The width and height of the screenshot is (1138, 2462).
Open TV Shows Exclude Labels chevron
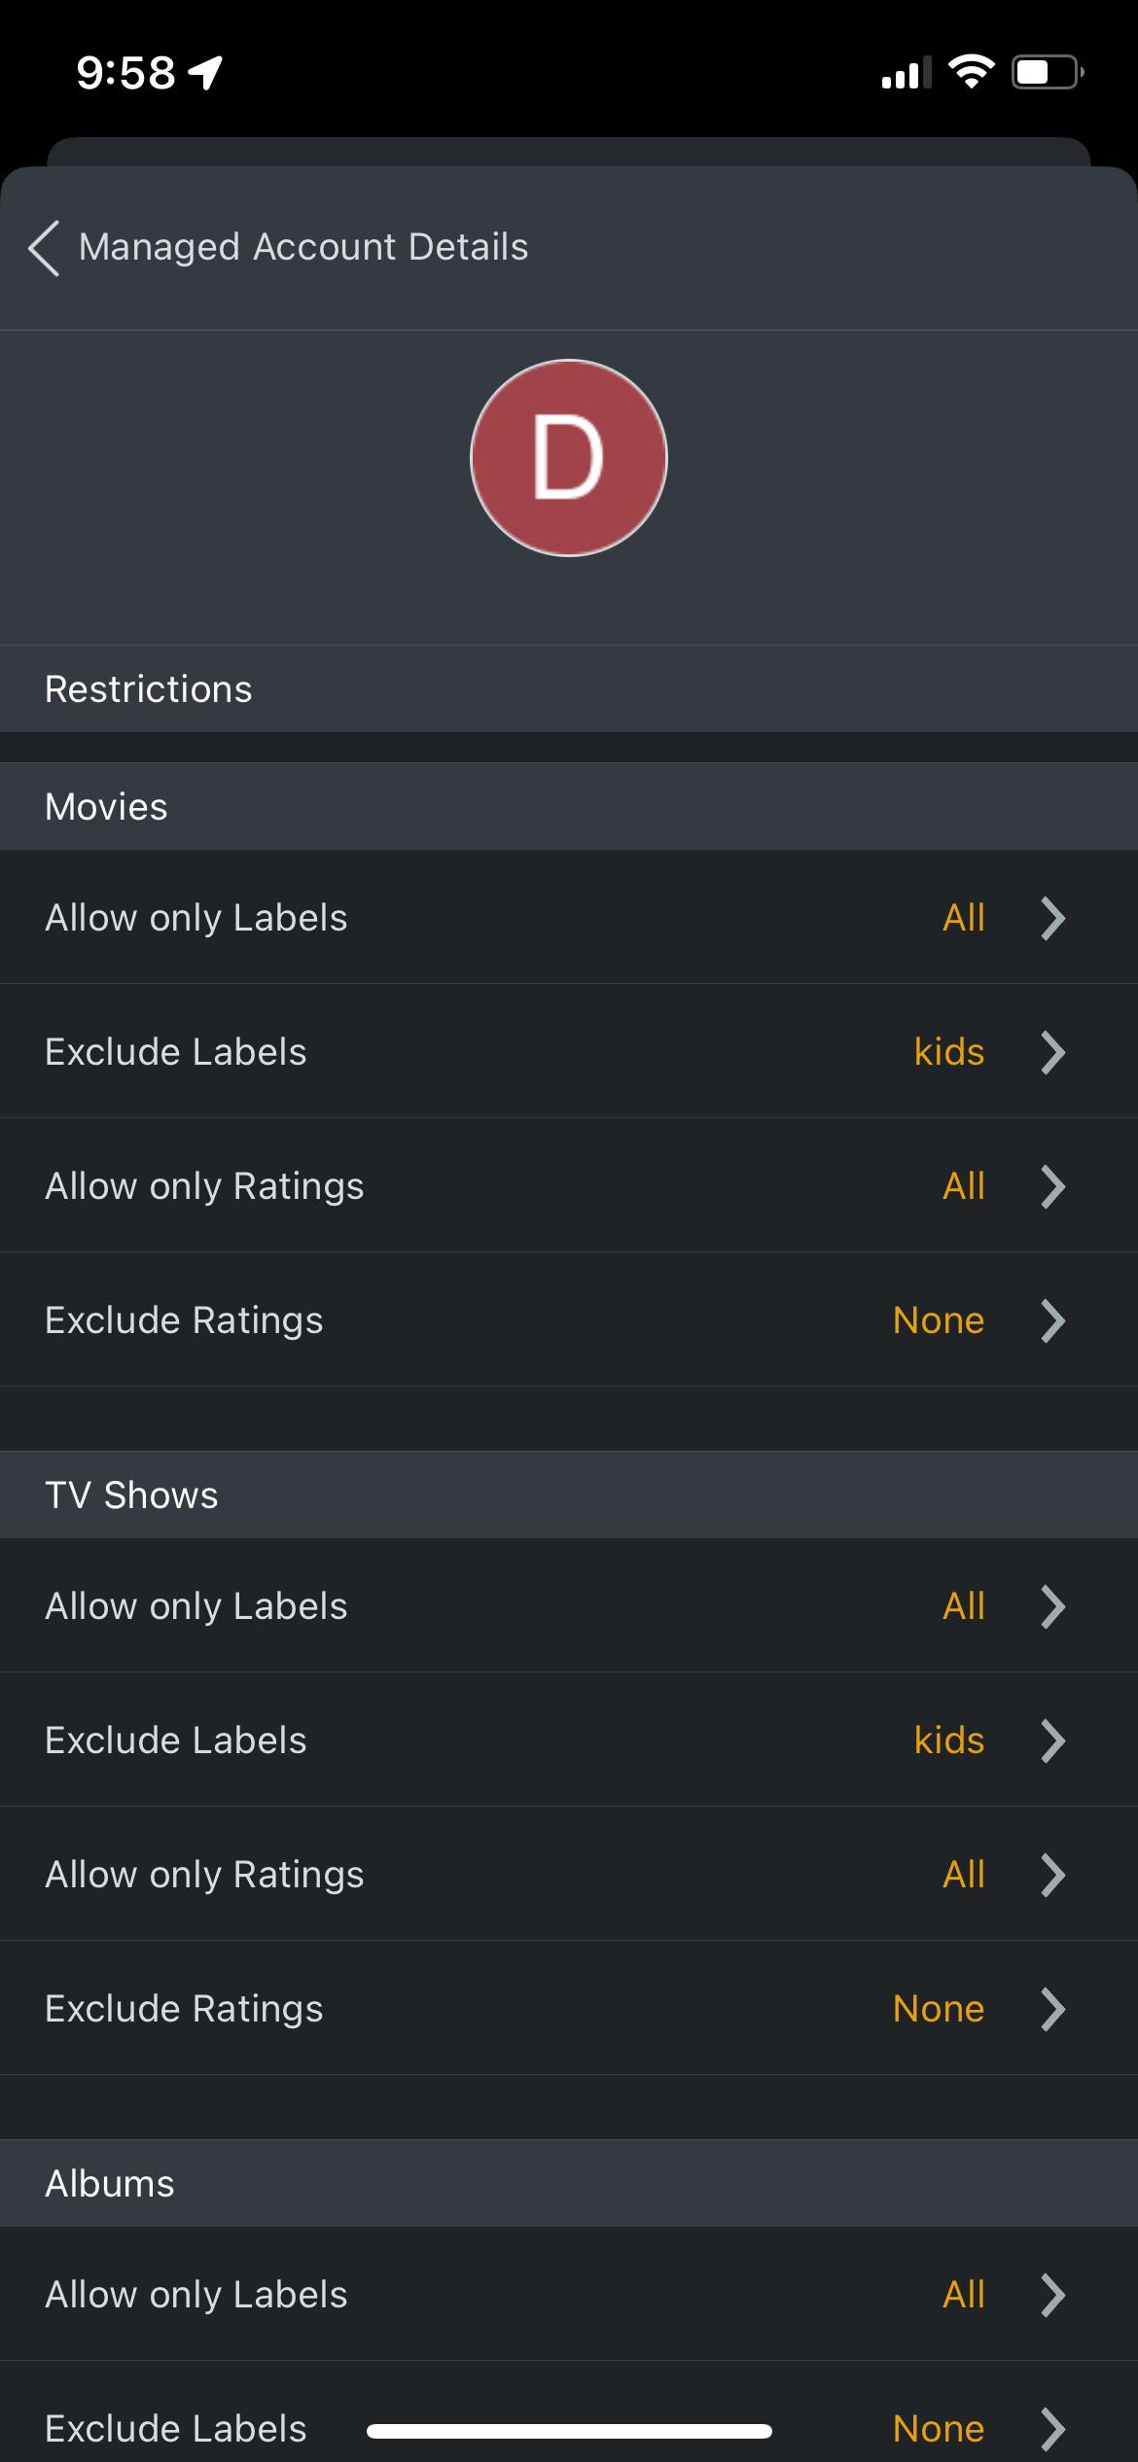coord(1052,1741)
